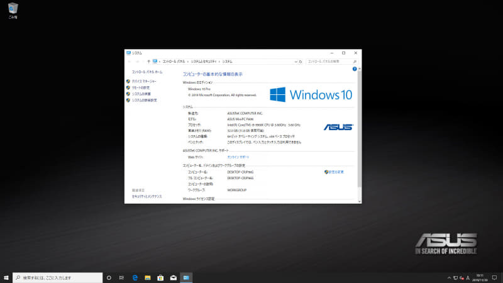Click the コンピューターの基本的な情報の表示 heading
Viewport: 503px width, 283px height.
[213, 74]
